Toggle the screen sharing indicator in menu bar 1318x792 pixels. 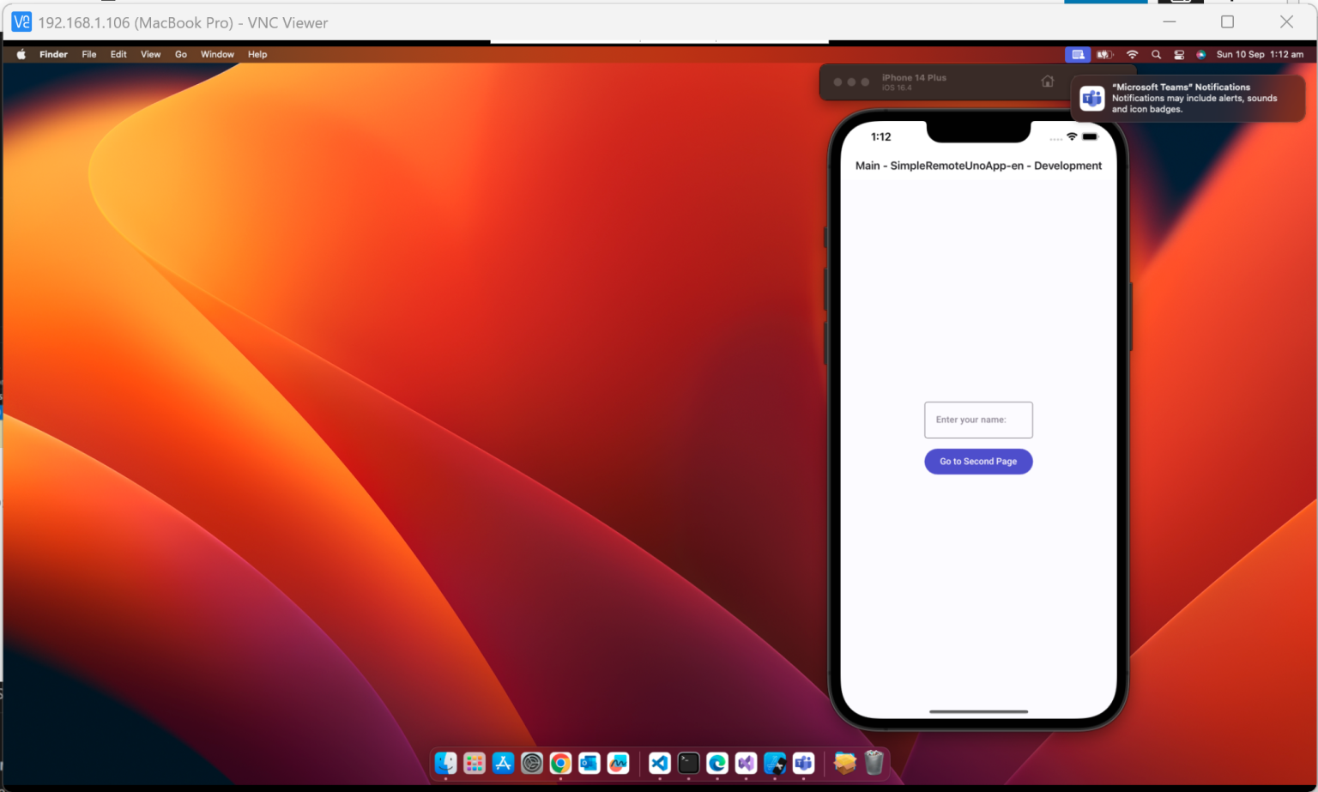1078,54
